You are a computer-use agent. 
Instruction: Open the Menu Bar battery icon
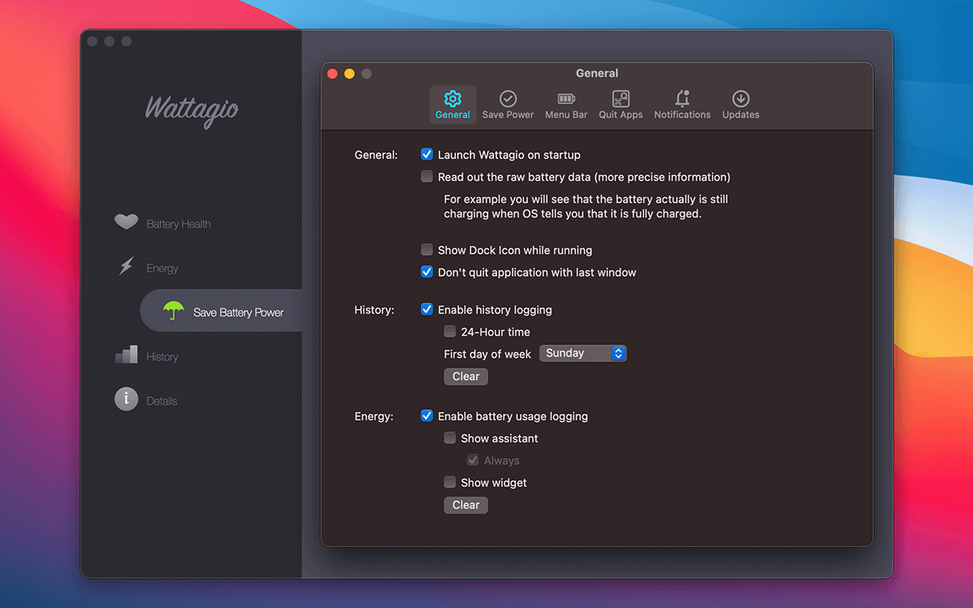pos(566,99)
